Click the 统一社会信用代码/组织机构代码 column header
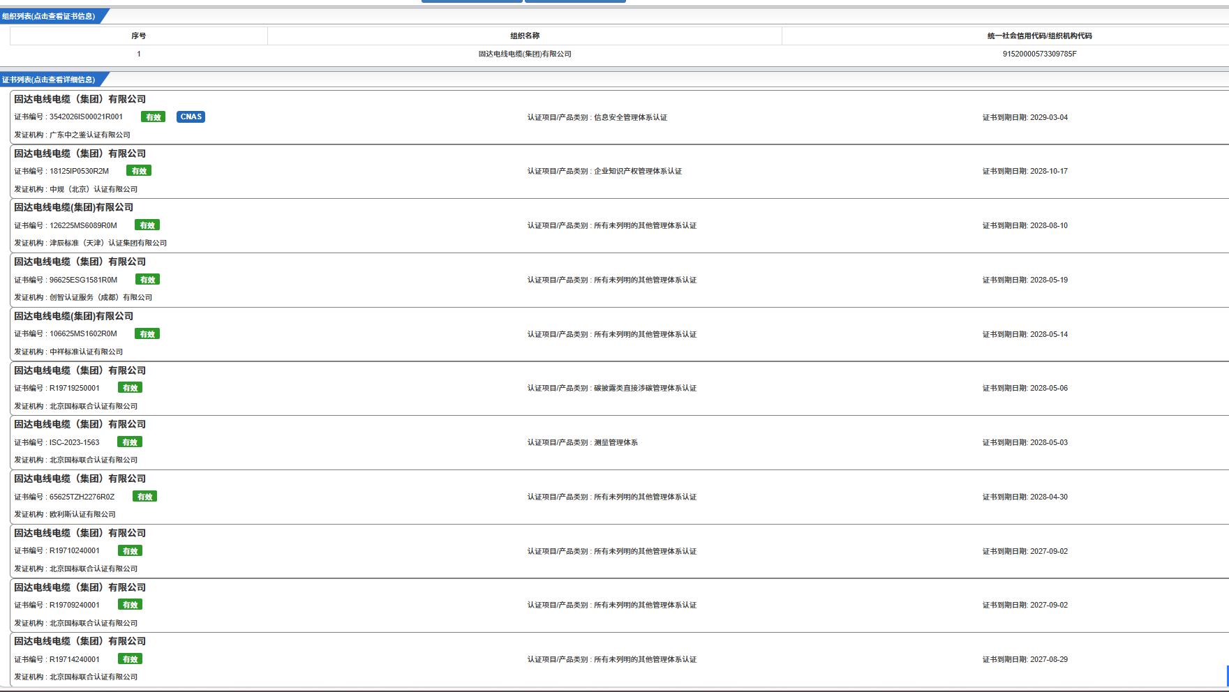1229x692 pixels. [x=1040, y=36]
